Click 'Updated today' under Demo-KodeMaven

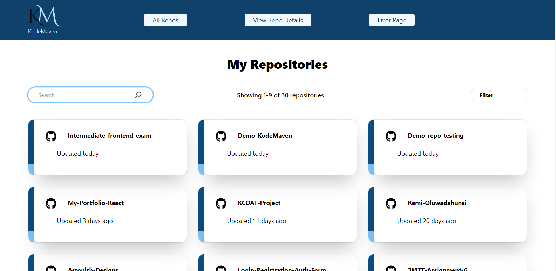coord(248,154)
